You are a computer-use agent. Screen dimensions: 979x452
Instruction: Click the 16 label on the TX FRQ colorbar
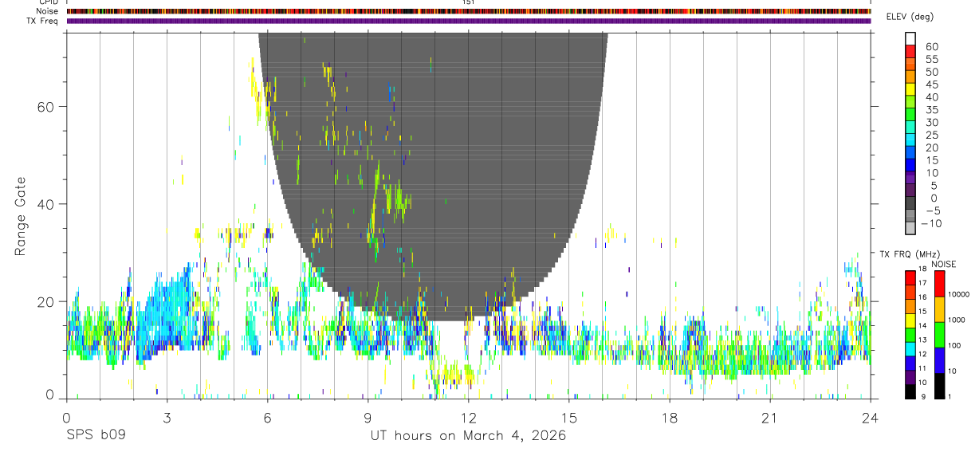point(923,297)
